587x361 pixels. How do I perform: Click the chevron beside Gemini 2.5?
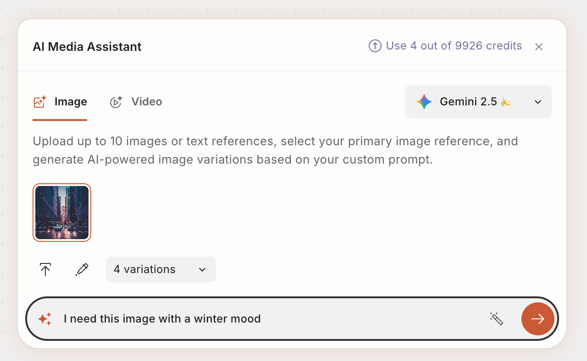pos(538,102)
